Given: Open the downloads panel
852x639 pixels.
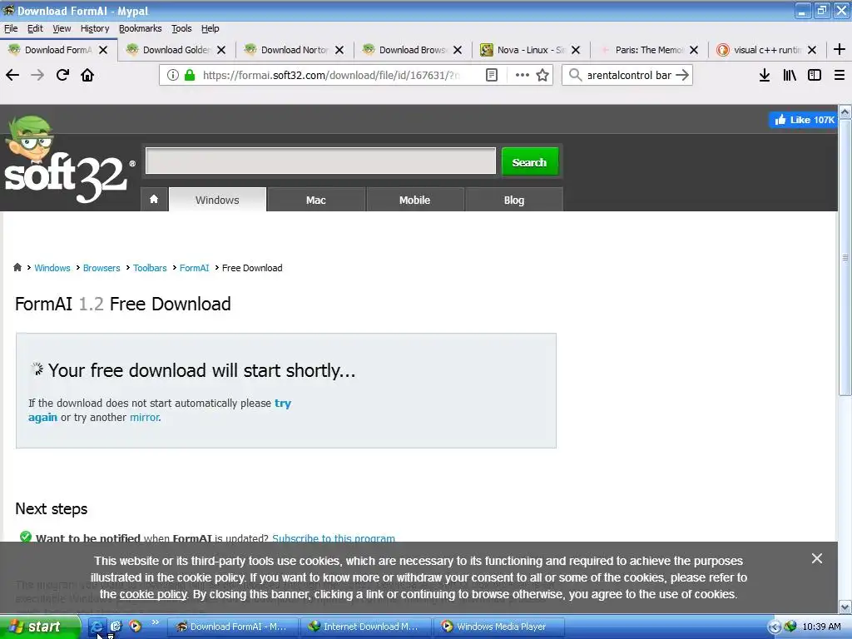Looking at the screenshot, I should pyautogui.click(x=765, y=75).
